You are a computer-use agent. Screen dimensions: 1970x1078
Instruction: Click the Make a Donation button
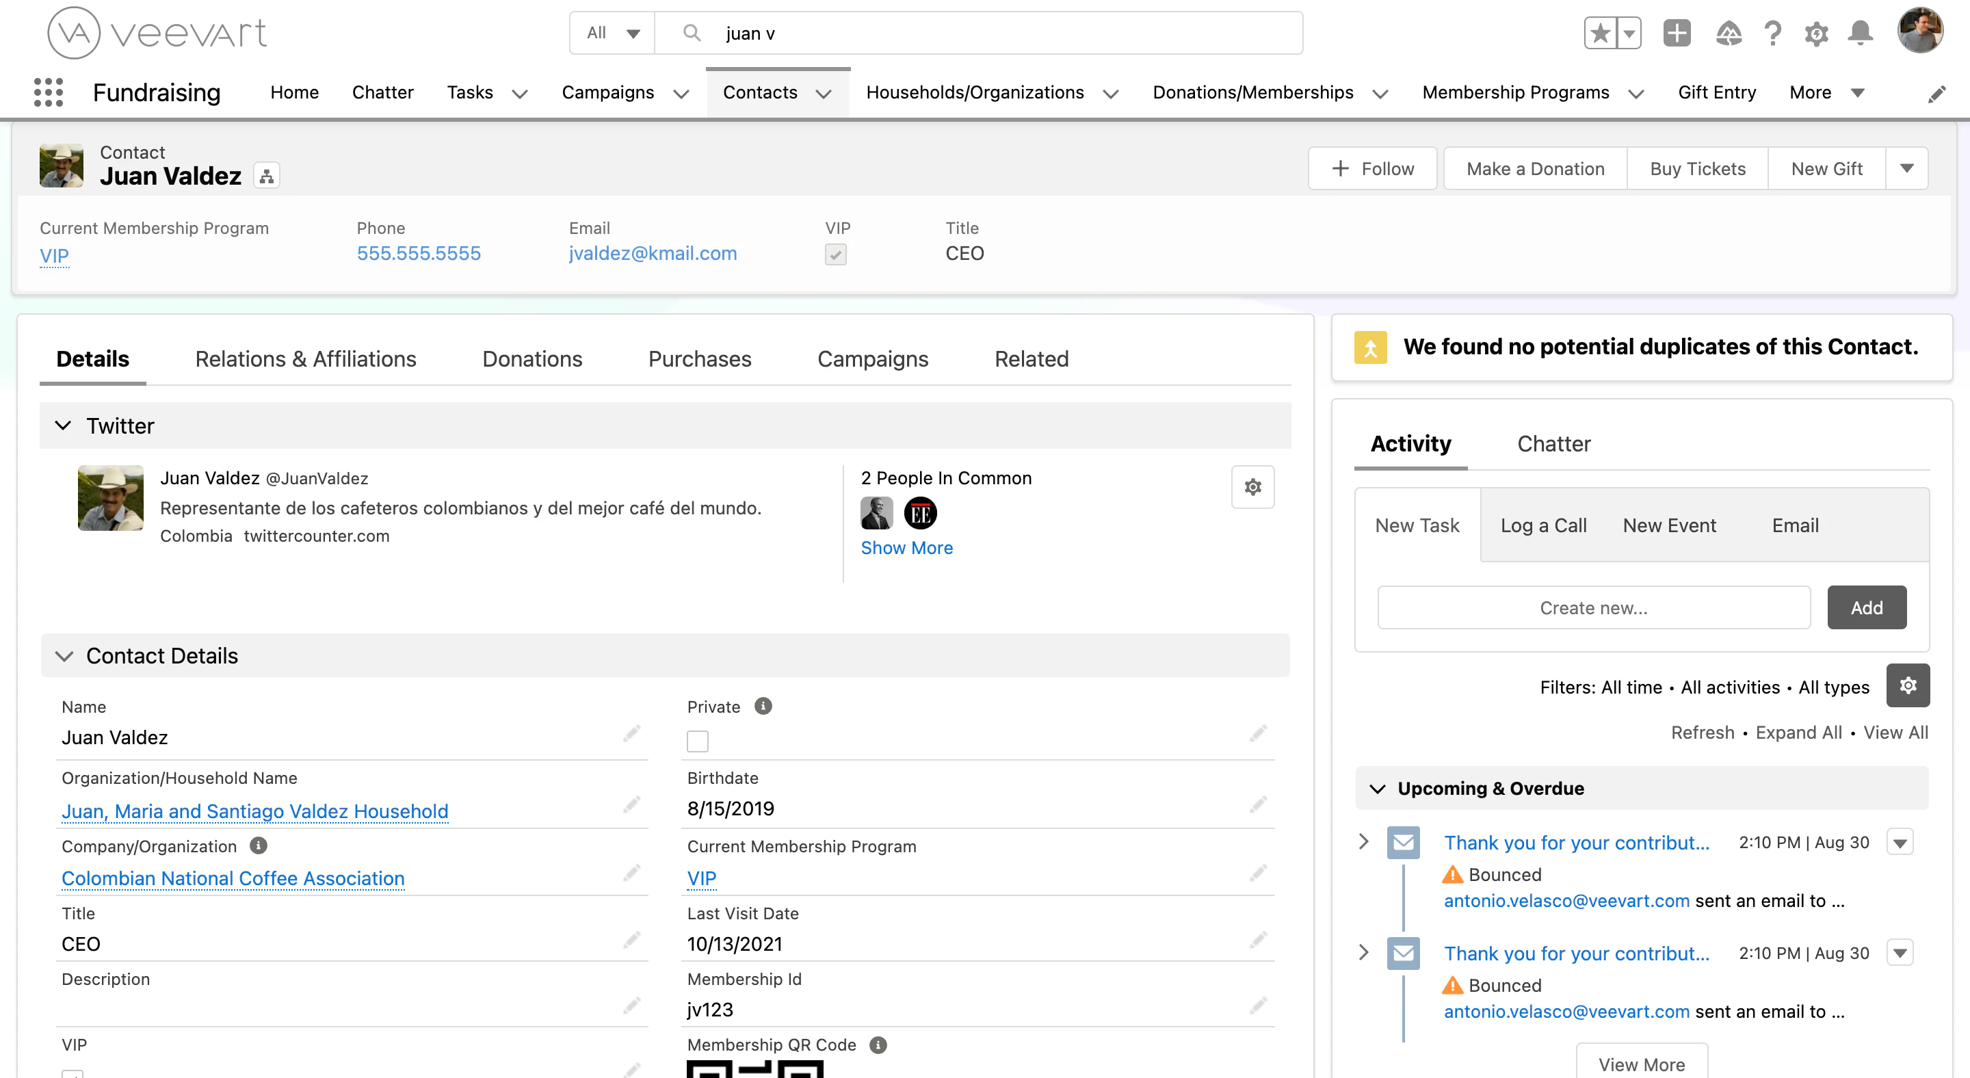click(x=1535, y=168)
